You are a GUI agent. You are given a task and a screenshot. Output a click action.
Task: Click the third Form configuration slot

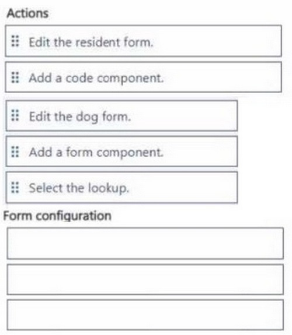pyautogui.click(x=145, y=315)
